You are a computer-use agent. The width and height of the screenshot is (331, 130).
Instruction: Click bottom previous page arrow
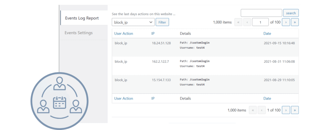[262, 110]
